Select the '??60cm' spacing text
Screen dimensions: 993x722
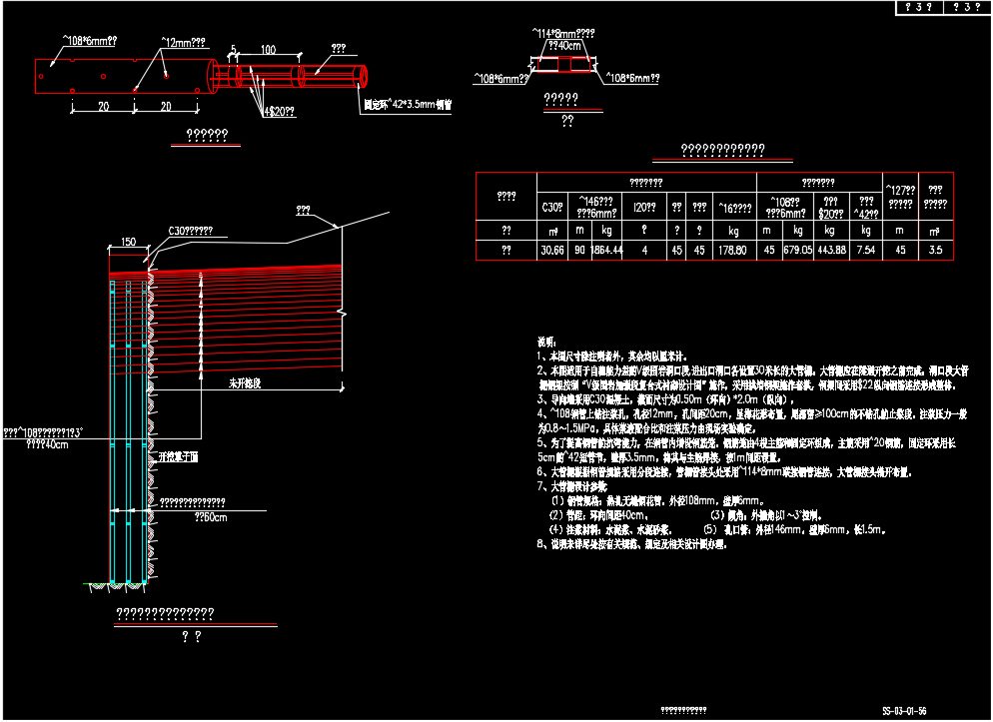click(211, 517)
